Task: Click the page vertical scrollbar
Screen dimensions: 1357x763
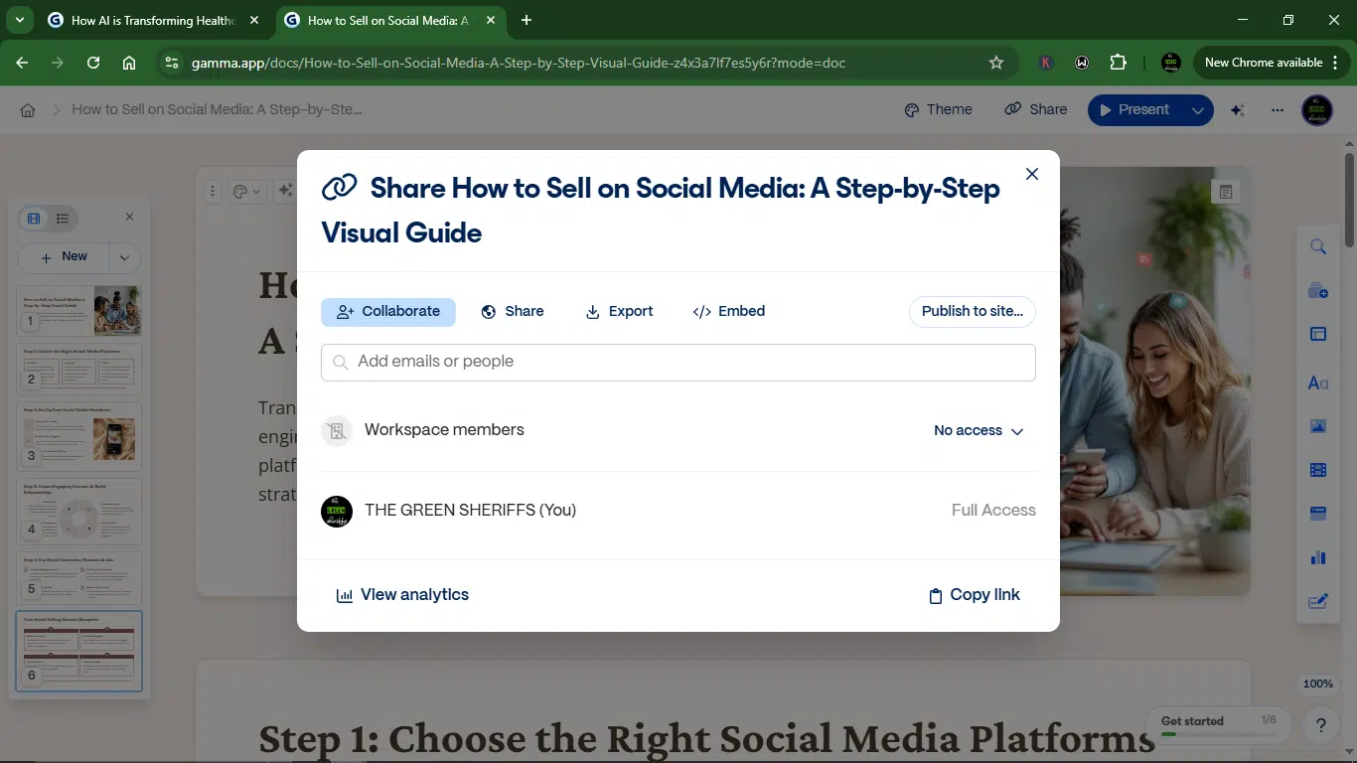Action: (x=1349, y=199)
